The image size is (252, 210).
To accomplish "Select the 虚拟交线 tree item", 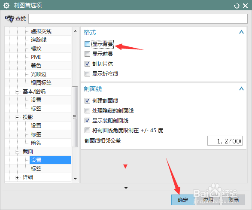I will tap(41, 31).
